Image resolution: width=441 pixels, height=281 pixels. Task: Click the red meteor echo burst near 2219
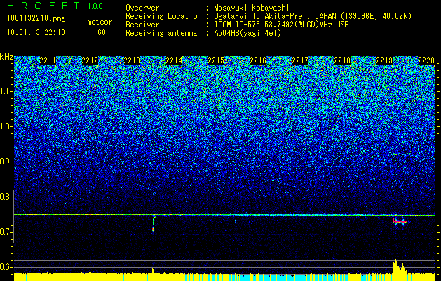click(x=400, y=222)
